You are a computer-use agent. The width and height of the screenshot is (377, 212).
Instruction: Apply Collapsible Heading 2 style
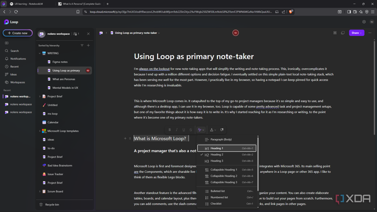pos(227,176)
